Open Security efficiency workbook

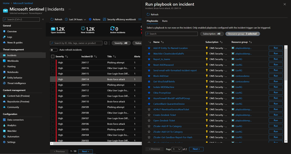point(119,19)
